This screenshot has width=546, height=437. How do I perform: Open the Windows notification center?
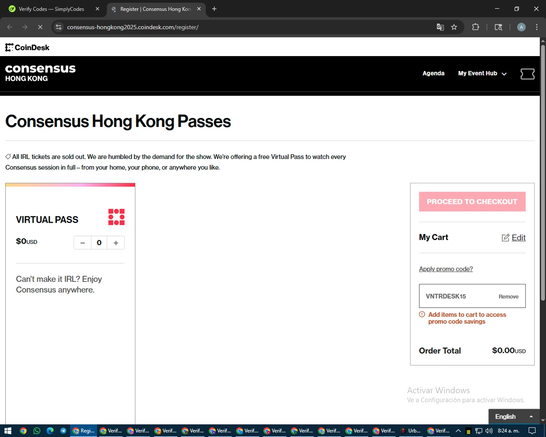click(532, 431)
